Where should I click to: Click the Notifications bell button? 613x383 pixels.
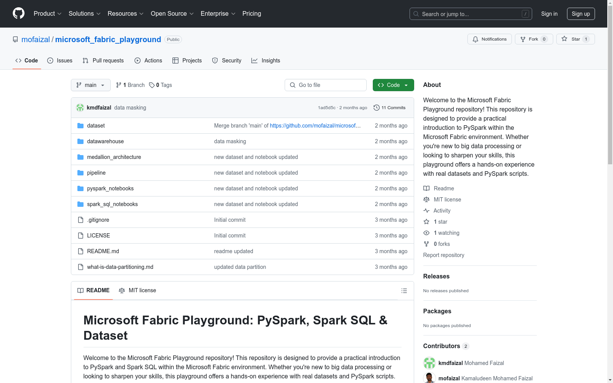pyautogui.click(x=489, y=39)
